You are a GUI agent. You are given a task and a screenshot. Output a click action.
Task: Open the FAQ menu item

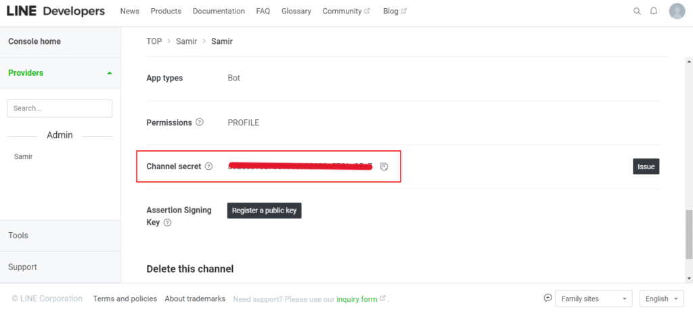tap(263, 11)
